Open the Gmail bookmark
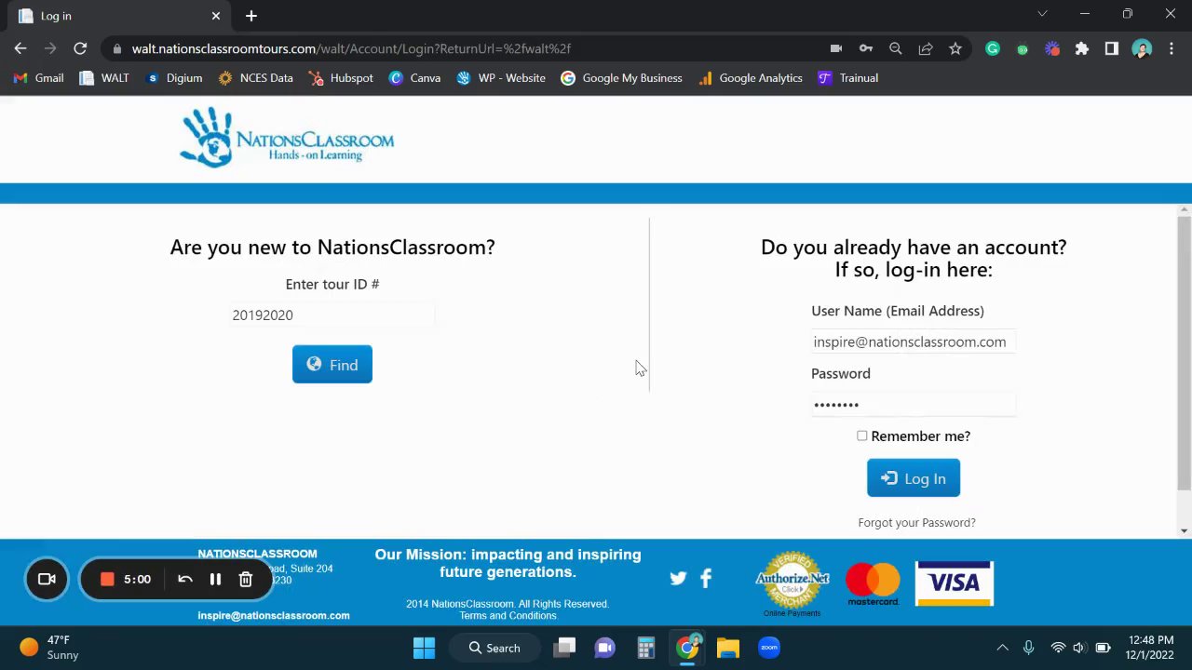 (x=38, y=78)
